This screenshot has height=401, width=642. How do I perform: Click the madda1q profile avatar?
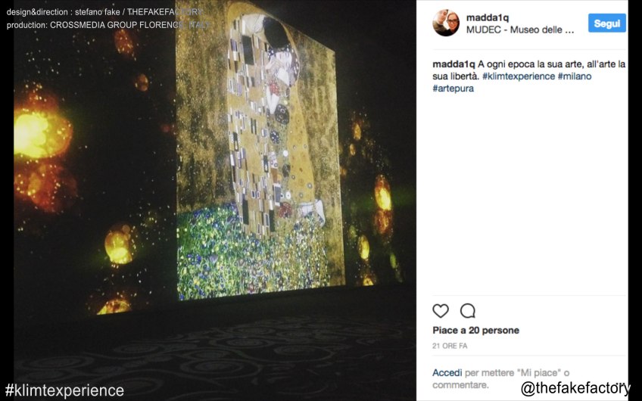click(446, 23)
